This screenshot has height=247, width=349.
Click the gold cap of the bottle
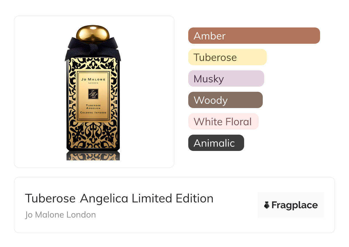pyautogui.click(x=93, y=34)
